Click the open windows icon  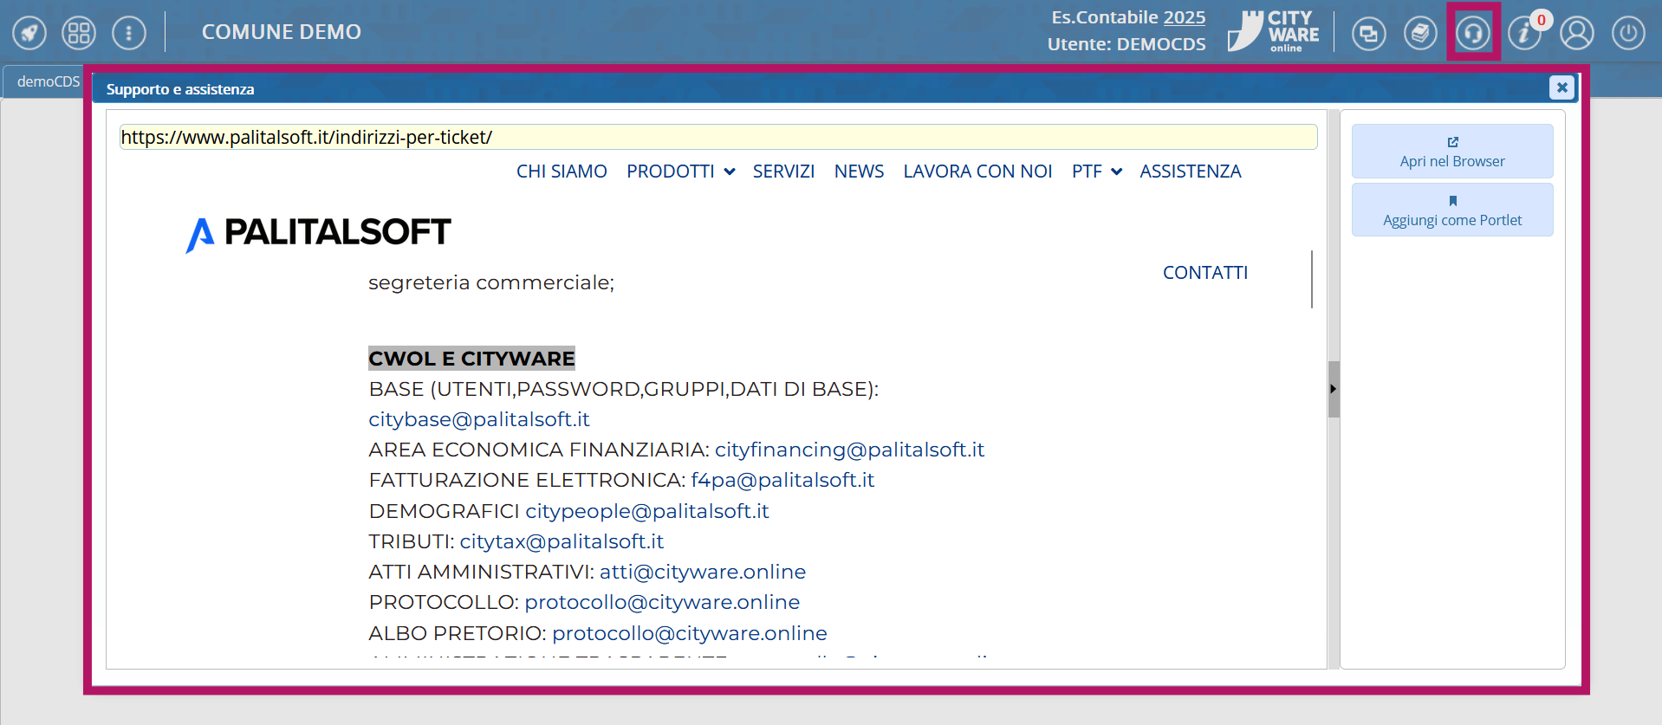[x=1368, y=34]
